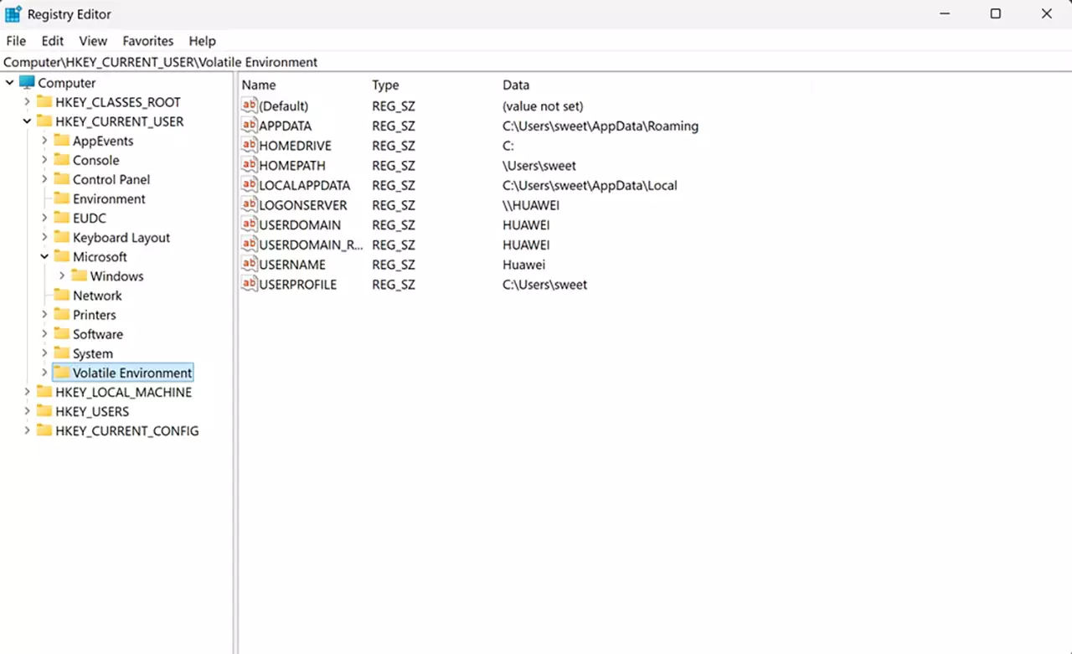1072x654 pixels.
Task: Collapse the Computer root node
Action: click(x=10, y=83)
